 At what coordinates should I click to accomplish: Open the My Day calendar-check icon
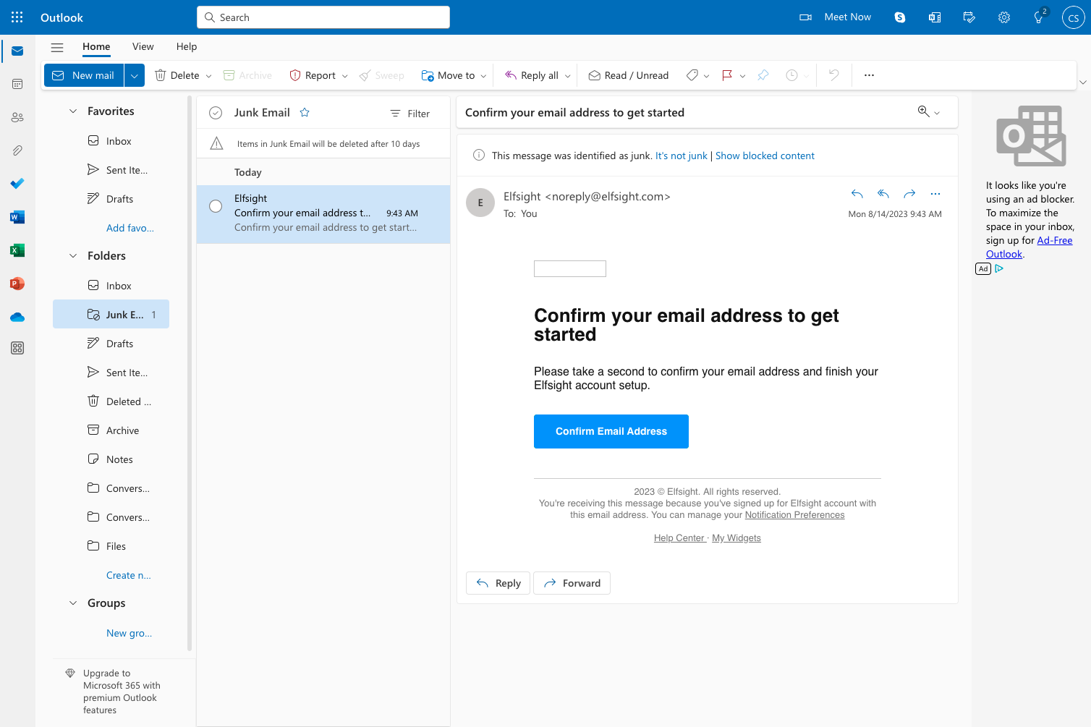(x=969, y=17)
